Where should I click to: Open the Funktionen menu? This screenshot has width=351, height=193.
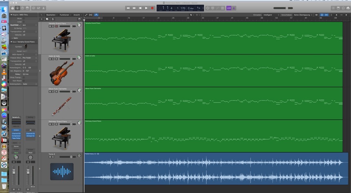[x=65, y=15]
